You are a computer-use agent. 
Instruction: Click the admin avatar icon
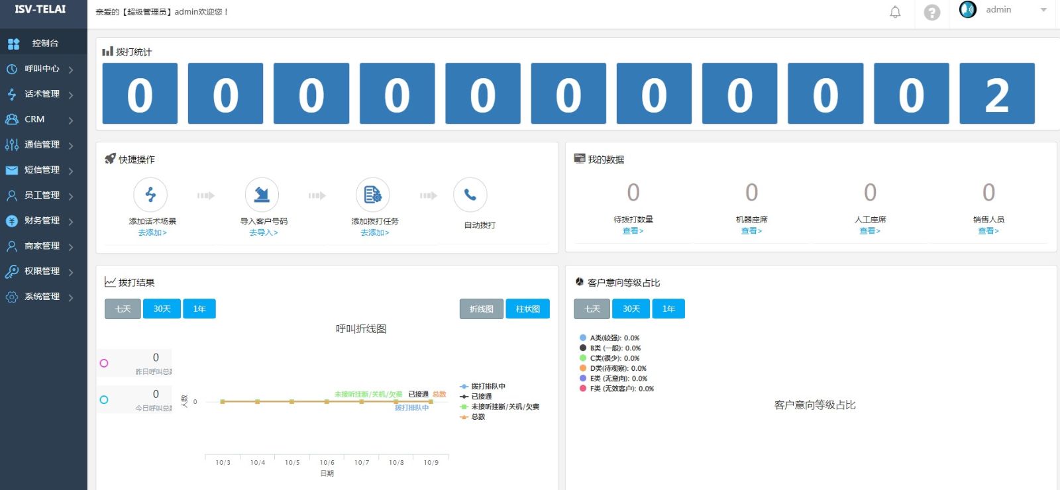tap(968, 9)
